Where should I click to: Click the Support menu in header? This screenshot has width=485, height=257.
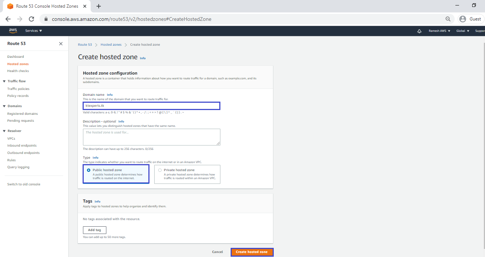click(480, 31)
